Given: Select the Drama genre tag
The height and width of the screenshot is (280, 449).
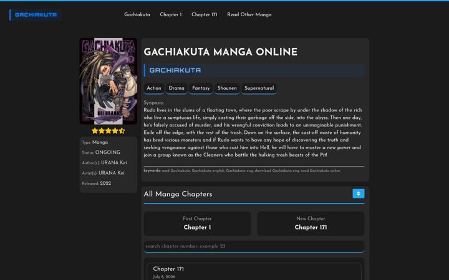Looking at the screenshot, I should tap(176, 88).
